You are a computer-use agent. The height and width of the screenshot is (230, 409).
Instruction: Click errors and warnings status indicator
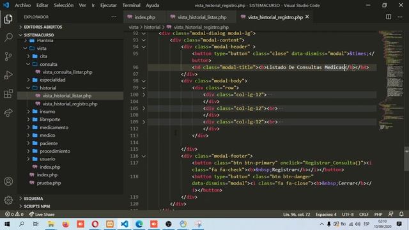(14, 215)
